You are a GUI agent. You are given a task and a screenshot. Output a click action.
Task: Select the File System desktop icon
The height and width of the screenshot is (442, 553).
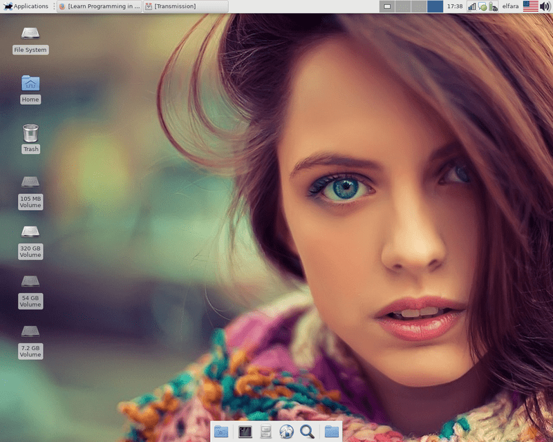click(x=30, y=33)
